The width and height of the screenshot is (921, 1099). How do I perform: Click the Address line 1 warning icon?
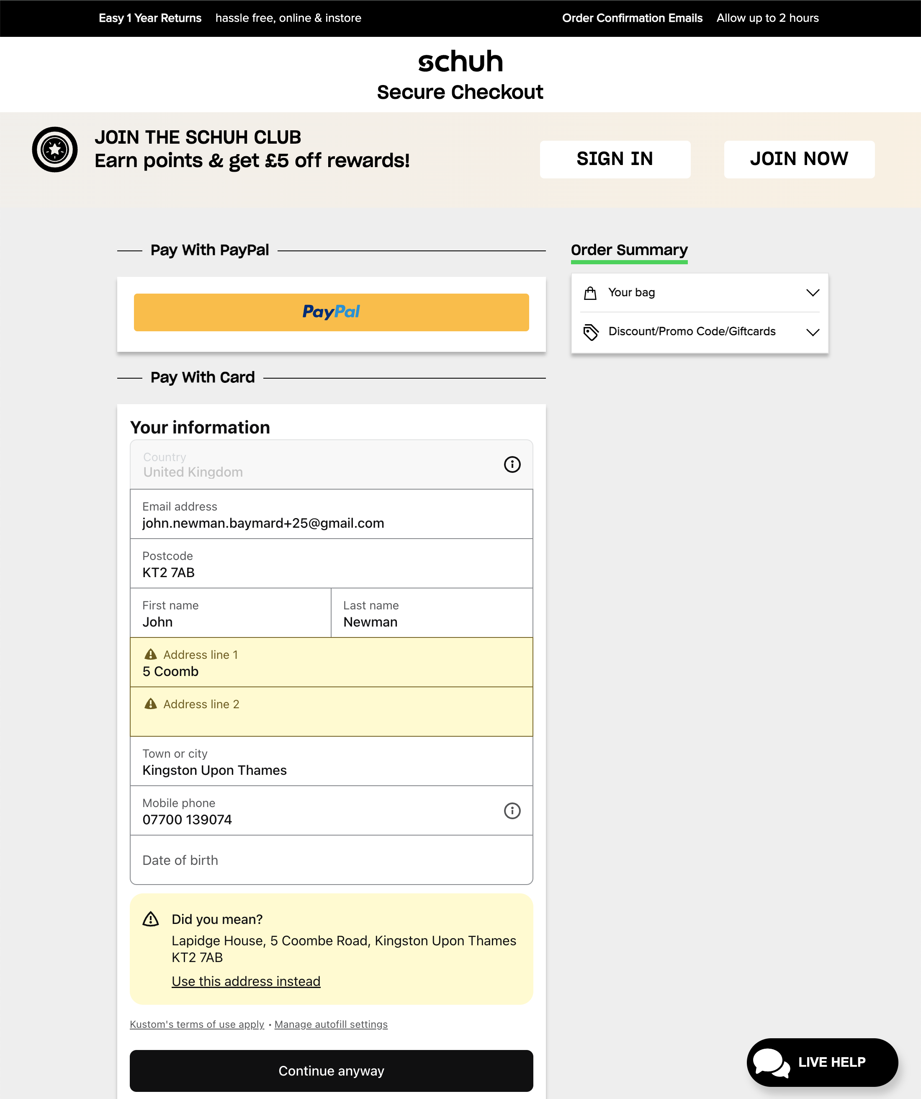(x=151, y=654)
